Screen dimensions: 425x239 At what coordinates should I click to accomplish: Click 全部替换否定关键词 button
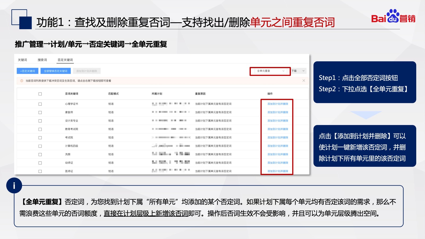point(56,71)
